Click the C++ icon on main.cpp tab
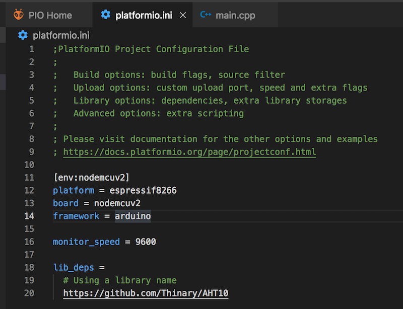Image resolution: width=403 pixels, height=309 pixels. [x=206, y=15]
